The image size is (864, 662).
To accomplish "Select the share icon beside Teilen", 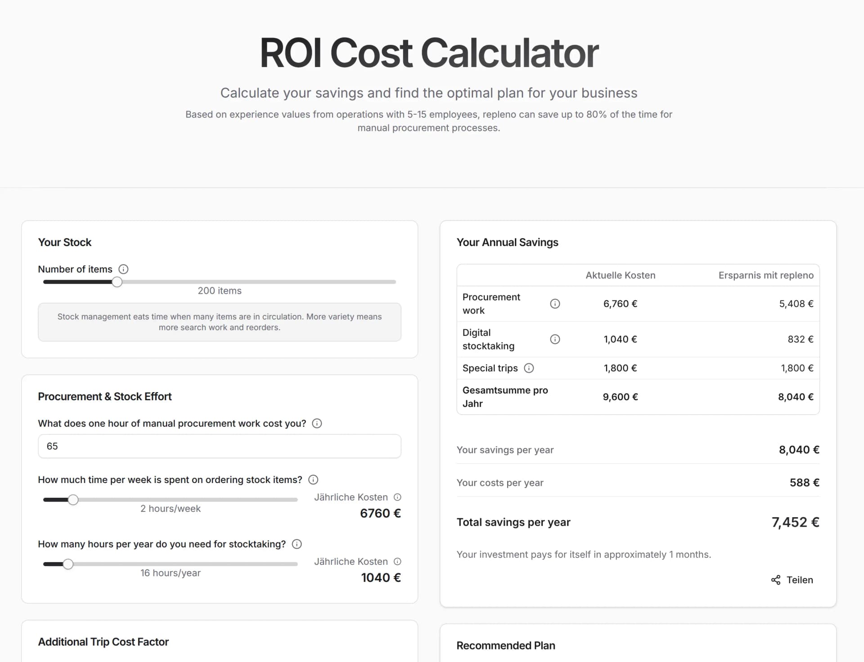I will (x=775, y=580).
